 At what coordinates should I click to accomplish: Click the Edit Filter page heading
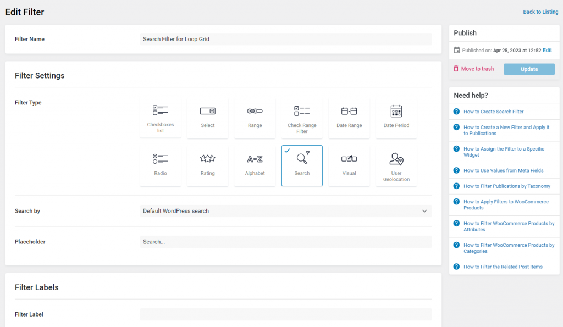tap(25, 12)
